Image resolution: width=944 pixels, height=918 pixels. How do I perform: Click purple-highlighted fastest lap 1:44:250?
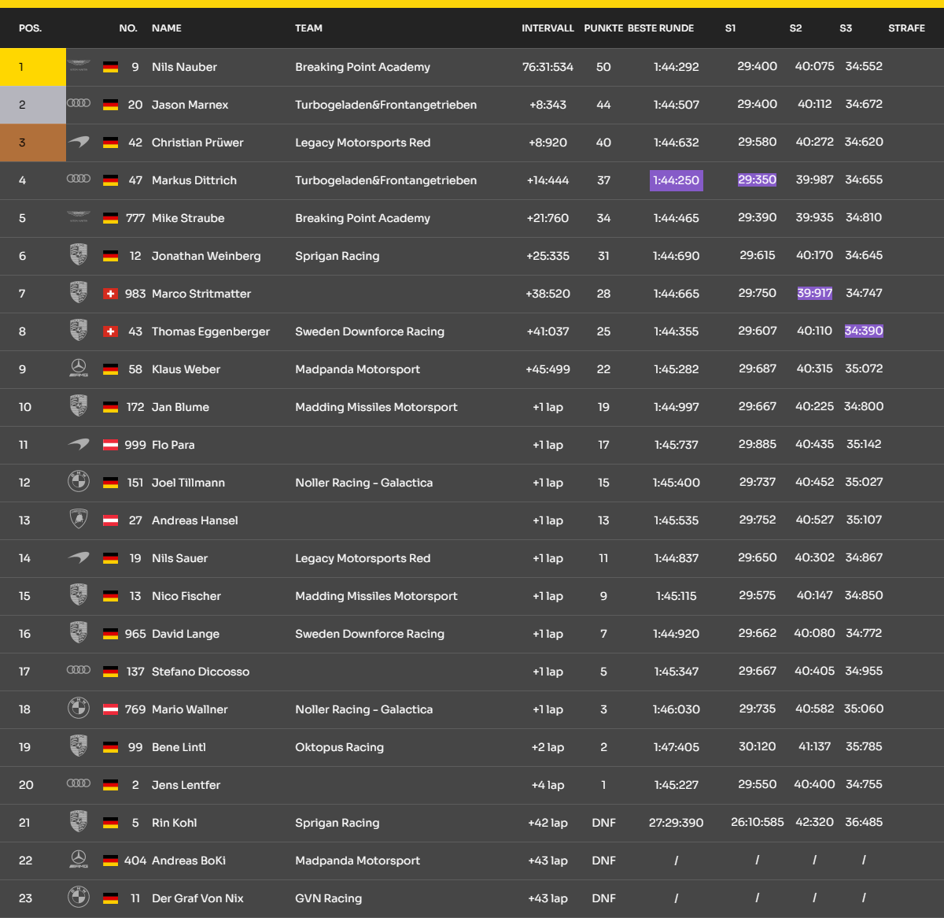[x=676, y=180]
